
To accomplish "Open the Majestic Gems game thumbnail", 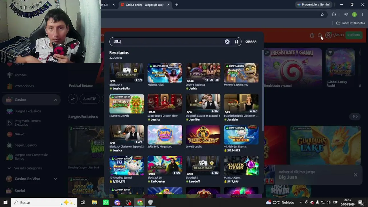I will [x=241, y=166].
